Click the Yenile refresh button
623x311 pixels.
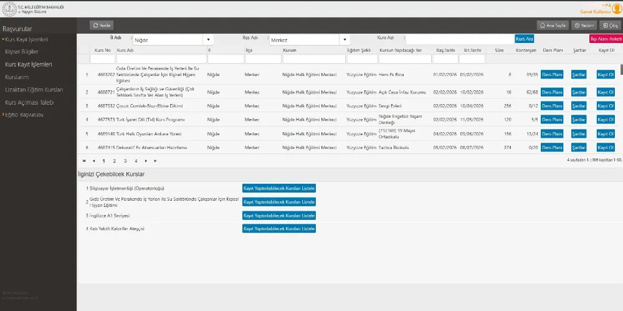(x=102, y=25)
